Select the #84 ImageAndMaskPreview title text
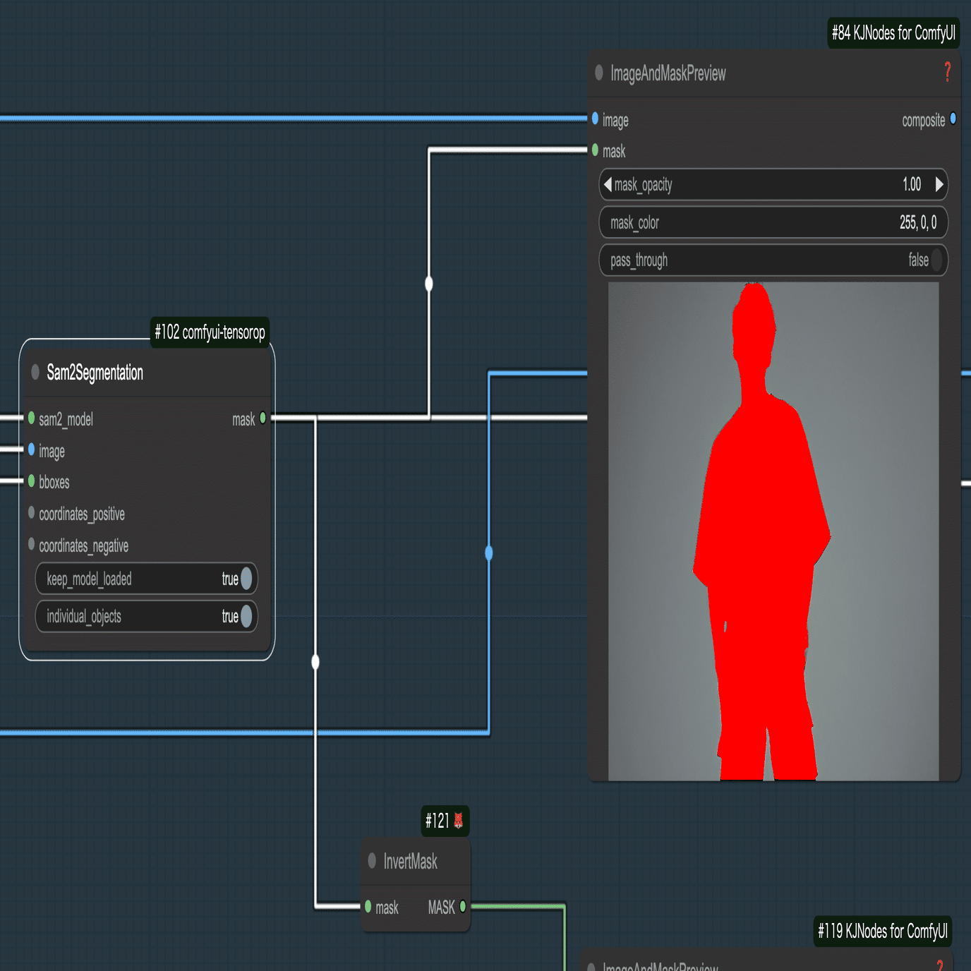The height and width of the screenshot is (971, 971). coord(668,73)
